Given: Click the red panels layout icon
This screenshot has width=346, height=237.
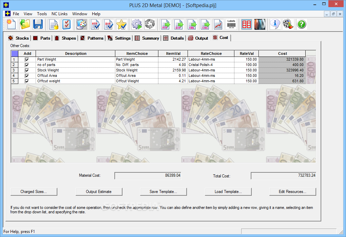Looking at the screenshot, I should point(247,24).
